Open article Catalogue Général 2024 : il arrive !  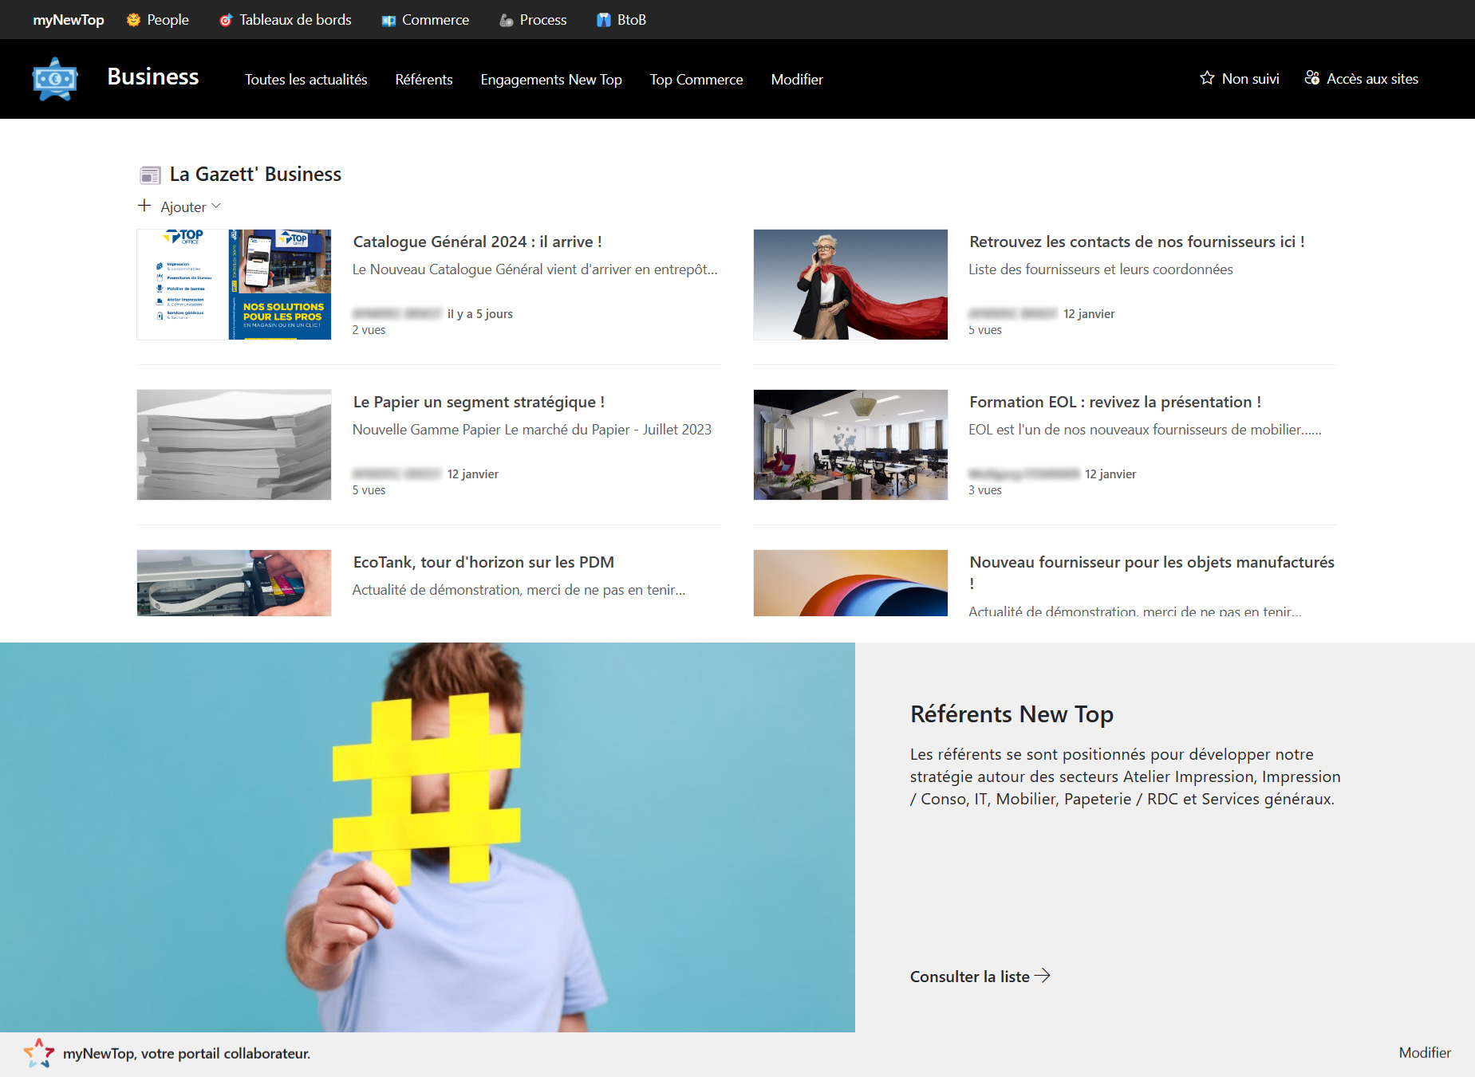click(477, 242)
